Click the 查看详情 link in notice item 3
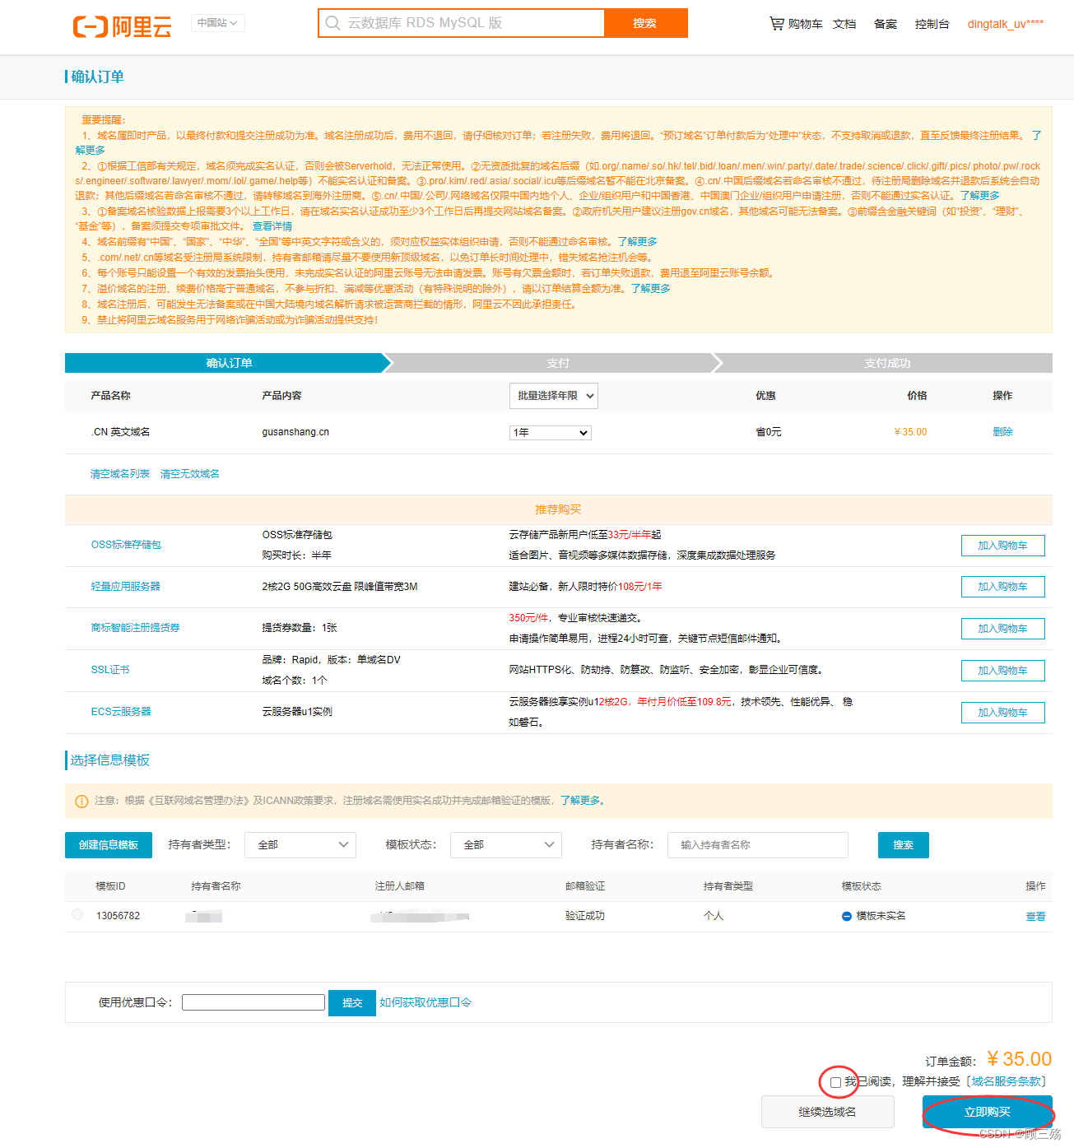This screenshot has width=1074, height=1148. coord(272,226)
